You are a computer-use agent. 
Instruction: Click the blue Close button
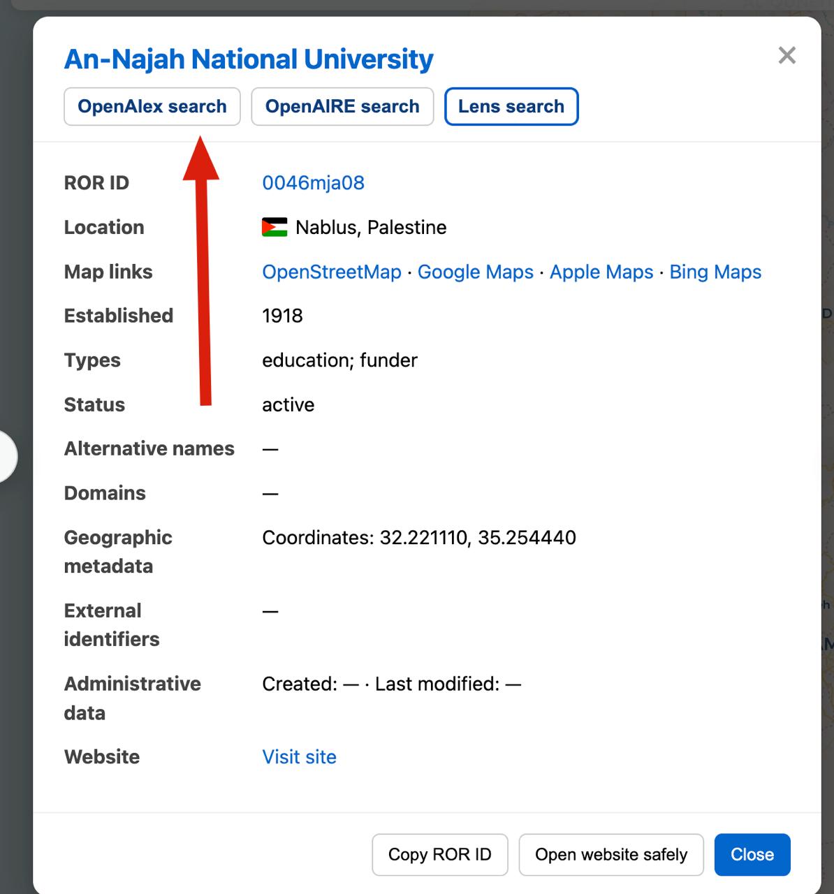click(752, 854)
